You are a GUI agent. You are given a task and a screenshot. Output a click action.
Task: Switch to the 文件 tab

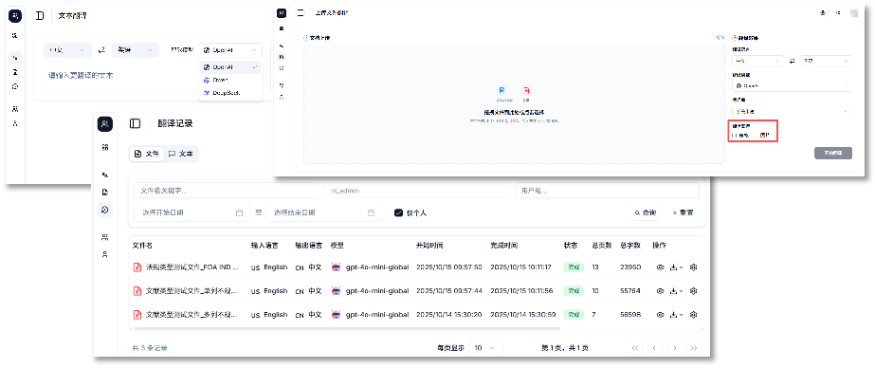[x=147, y=154]
